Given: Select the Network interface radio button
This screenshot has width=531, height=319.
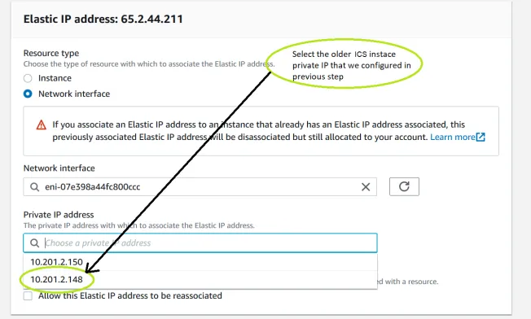Looking at the screenshot, I should [x=28, y=94].
